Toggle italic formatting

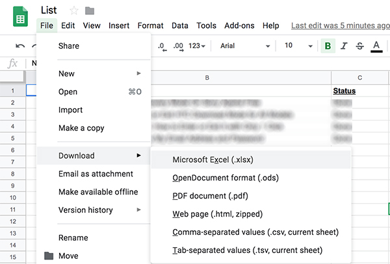tap(344, 45)
